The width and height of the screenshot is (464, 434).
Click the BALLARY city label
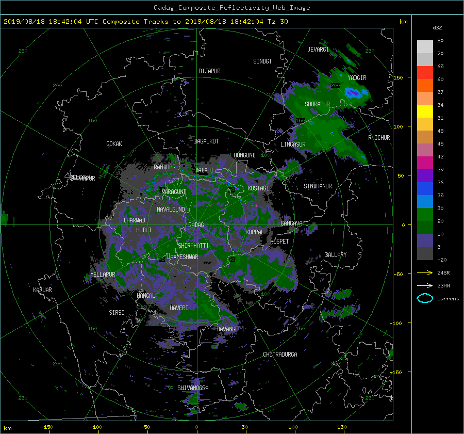click(336, 255)
